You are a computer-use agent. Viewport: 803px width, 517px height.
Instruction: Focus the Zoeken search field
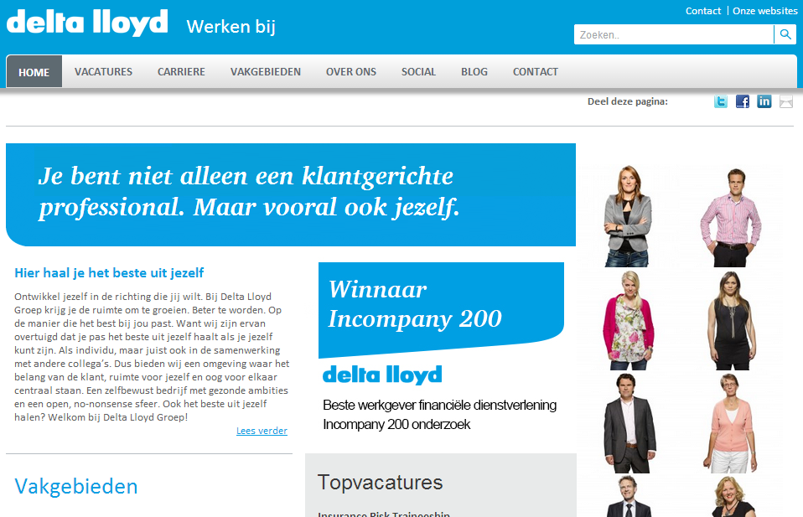click(x=673, y=34)
